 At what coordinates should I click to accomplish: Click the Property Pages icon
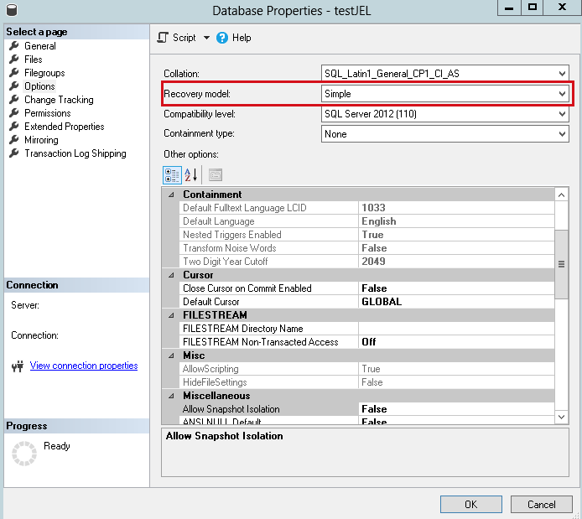click(x=216, y=174)
